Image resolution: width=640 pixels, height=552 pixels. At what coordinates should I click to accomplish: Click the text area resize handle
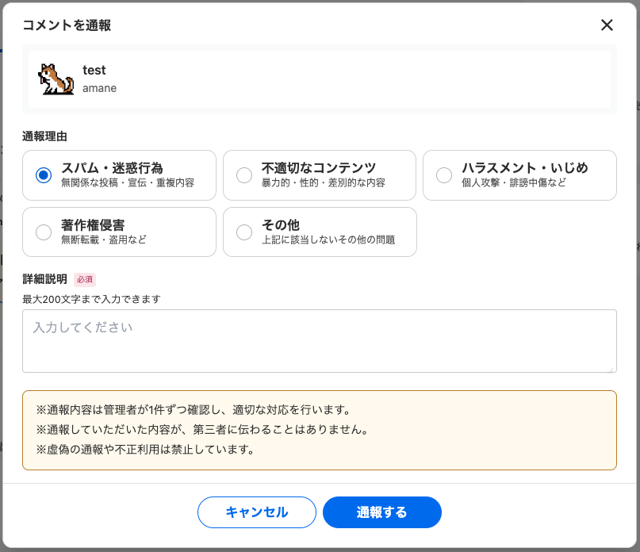point(611,368)
